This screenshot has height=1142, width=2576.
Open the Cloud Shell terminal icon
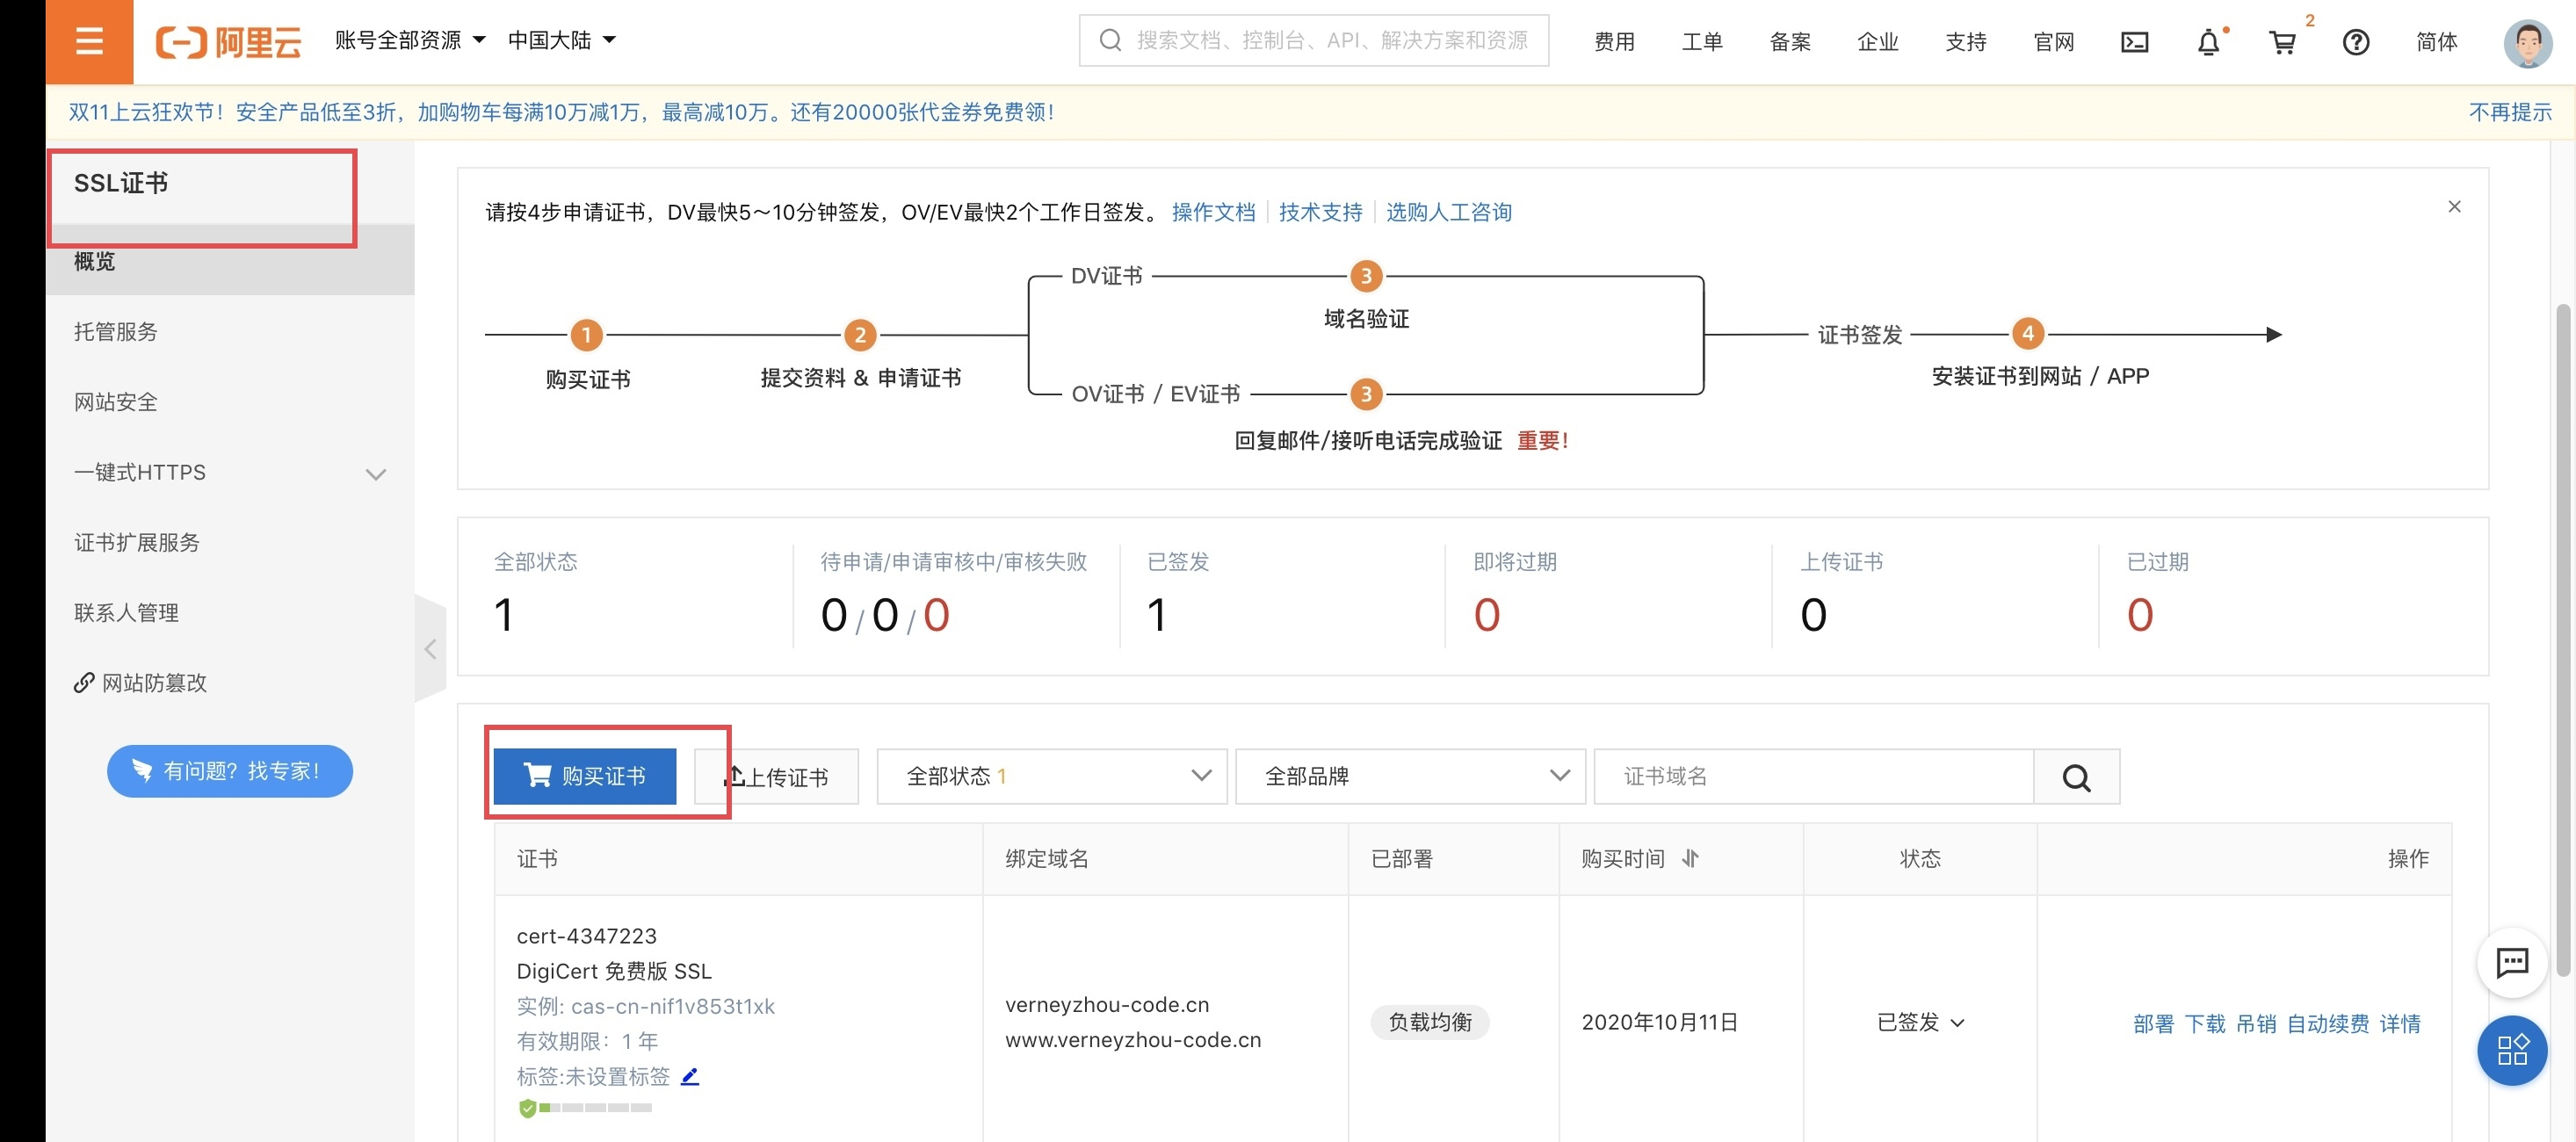(2134, 42)
